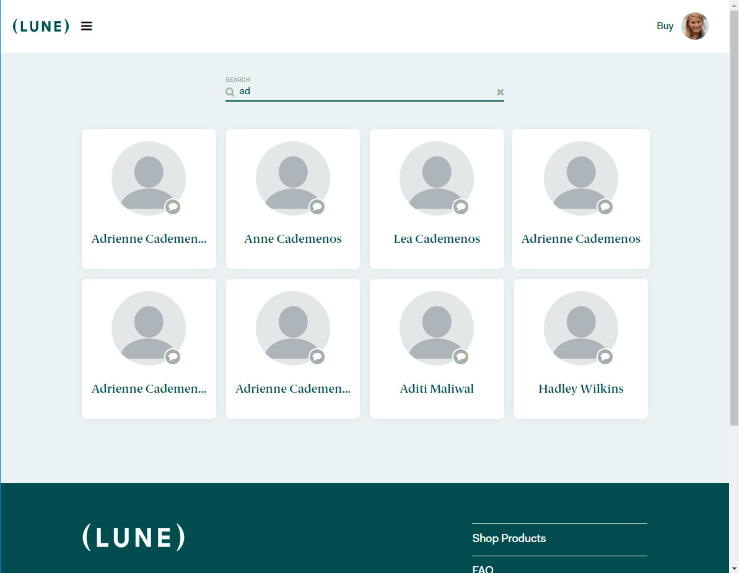
Task: Select Aditi Maliwal's avatar placeholder
Action: [x=437, y=328]
